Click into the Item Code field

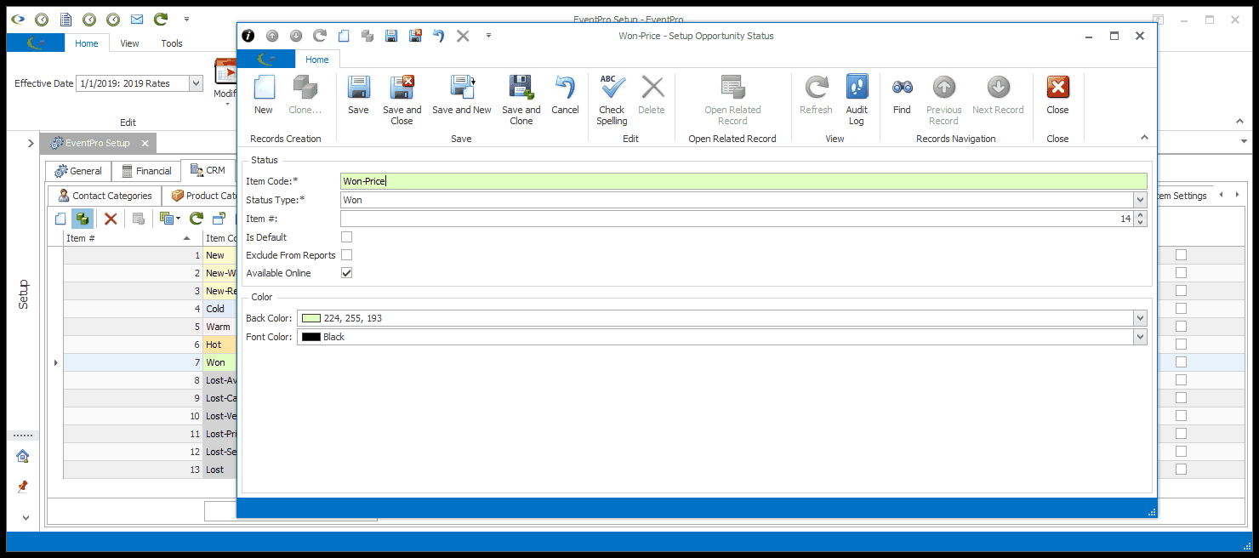tap(743, 181)
